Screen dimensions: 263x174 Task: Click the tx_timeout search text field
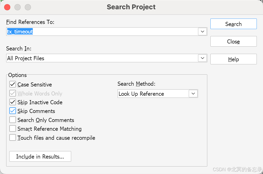click(x=103, y=32)
